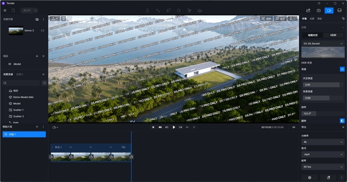The image size is (347, 182).
Task: Select the scatter cursor tool
Action: [x=189, y=10]
